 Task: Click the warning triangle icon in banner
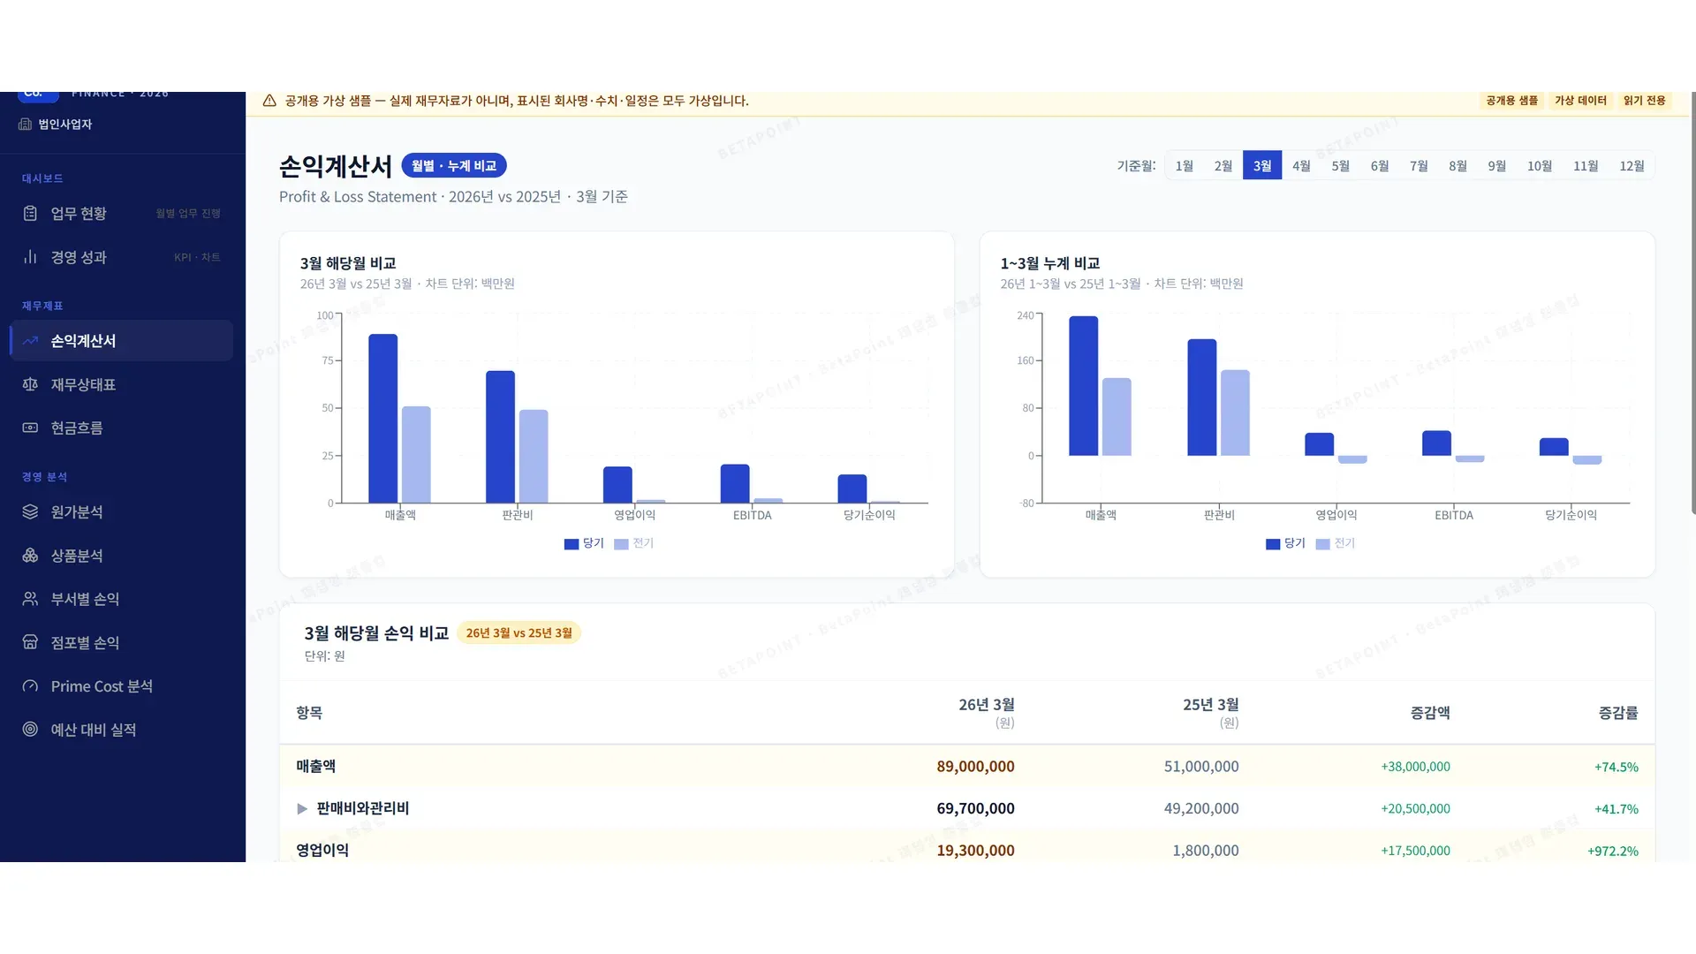point(269,101)
